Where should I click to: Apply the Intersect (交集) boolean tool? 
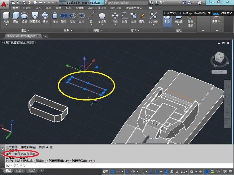tap(81, 18)
